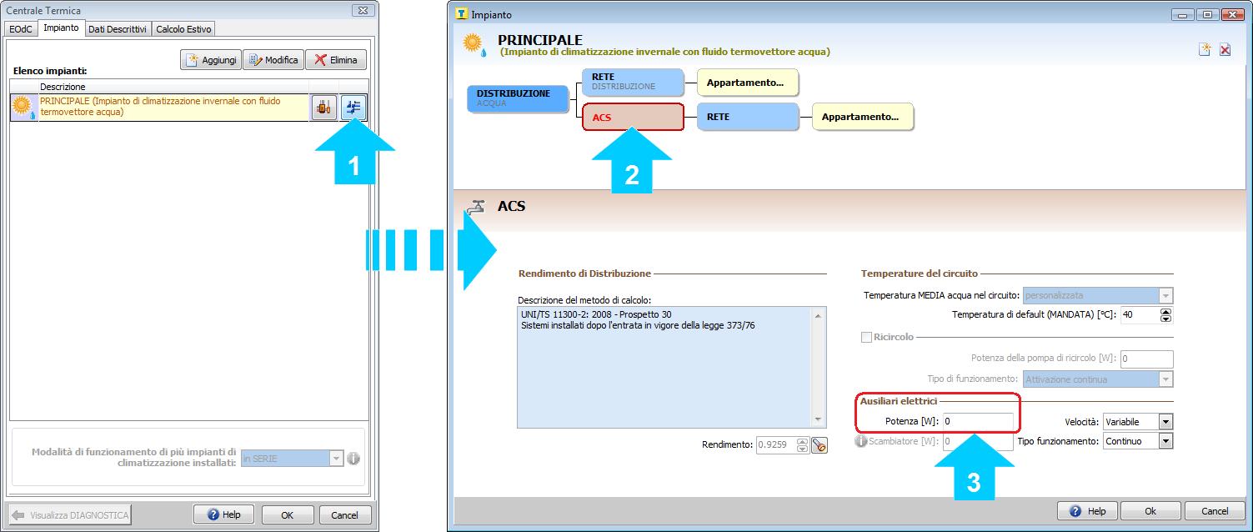Click the Elimina button
Image resolution: width=1253 pixels, height=532 pixels.
pos(336,60)
